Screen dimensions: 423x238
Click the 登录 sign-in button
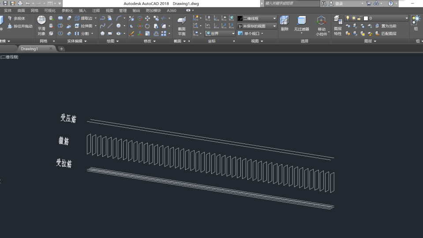point(339,3)
